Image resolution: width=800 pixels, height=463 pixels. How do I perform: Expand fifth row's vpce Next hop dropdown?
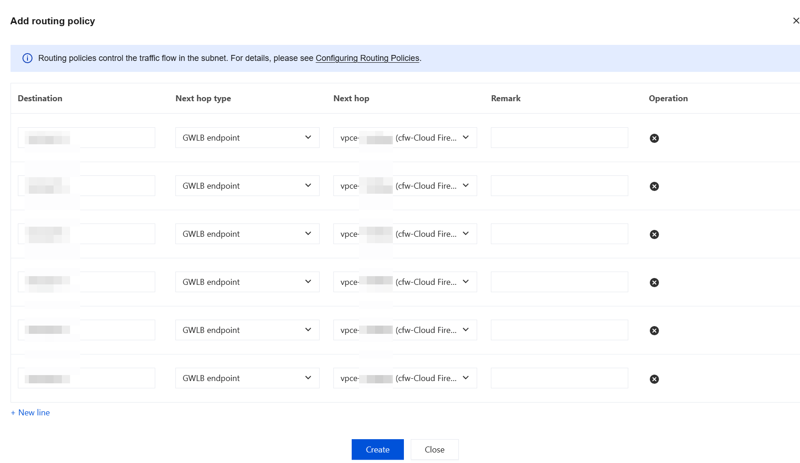(x=405, y=330)
